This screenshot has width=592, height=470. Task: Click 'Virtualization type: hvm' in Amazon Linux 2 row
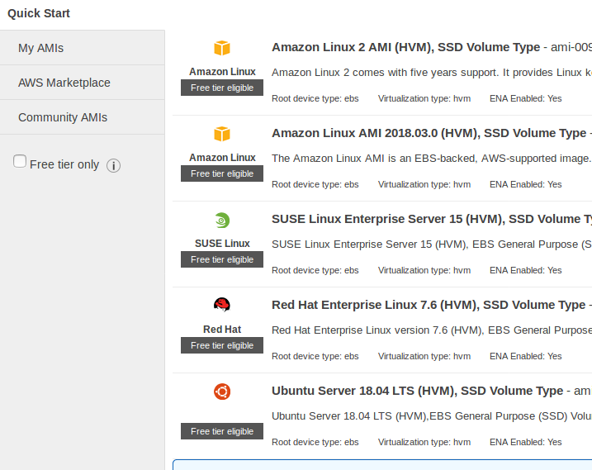tap(424, 98)
